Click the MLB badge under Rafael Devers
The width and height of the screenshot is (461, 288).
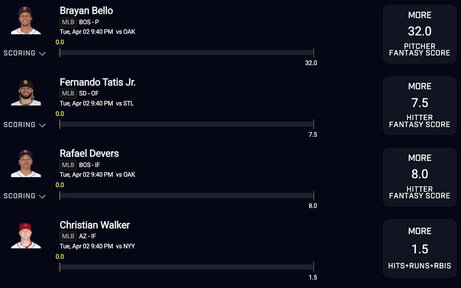point(68,165)
